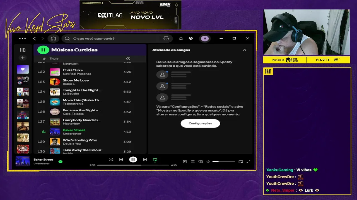Select Because the Night track row
357x200 pixels.
90,112
